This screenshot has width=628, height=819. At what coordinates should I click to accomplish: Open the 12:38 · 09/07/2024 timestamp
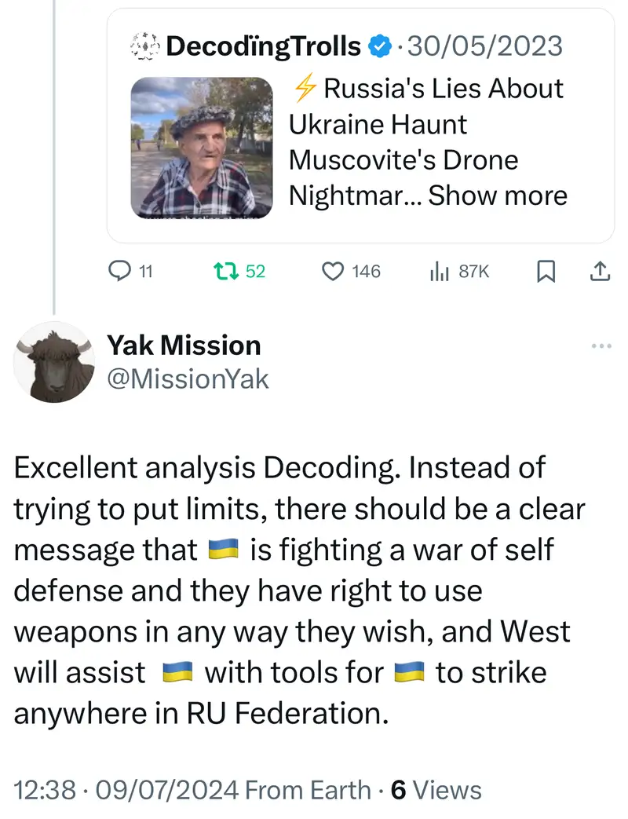click(125, 789)
